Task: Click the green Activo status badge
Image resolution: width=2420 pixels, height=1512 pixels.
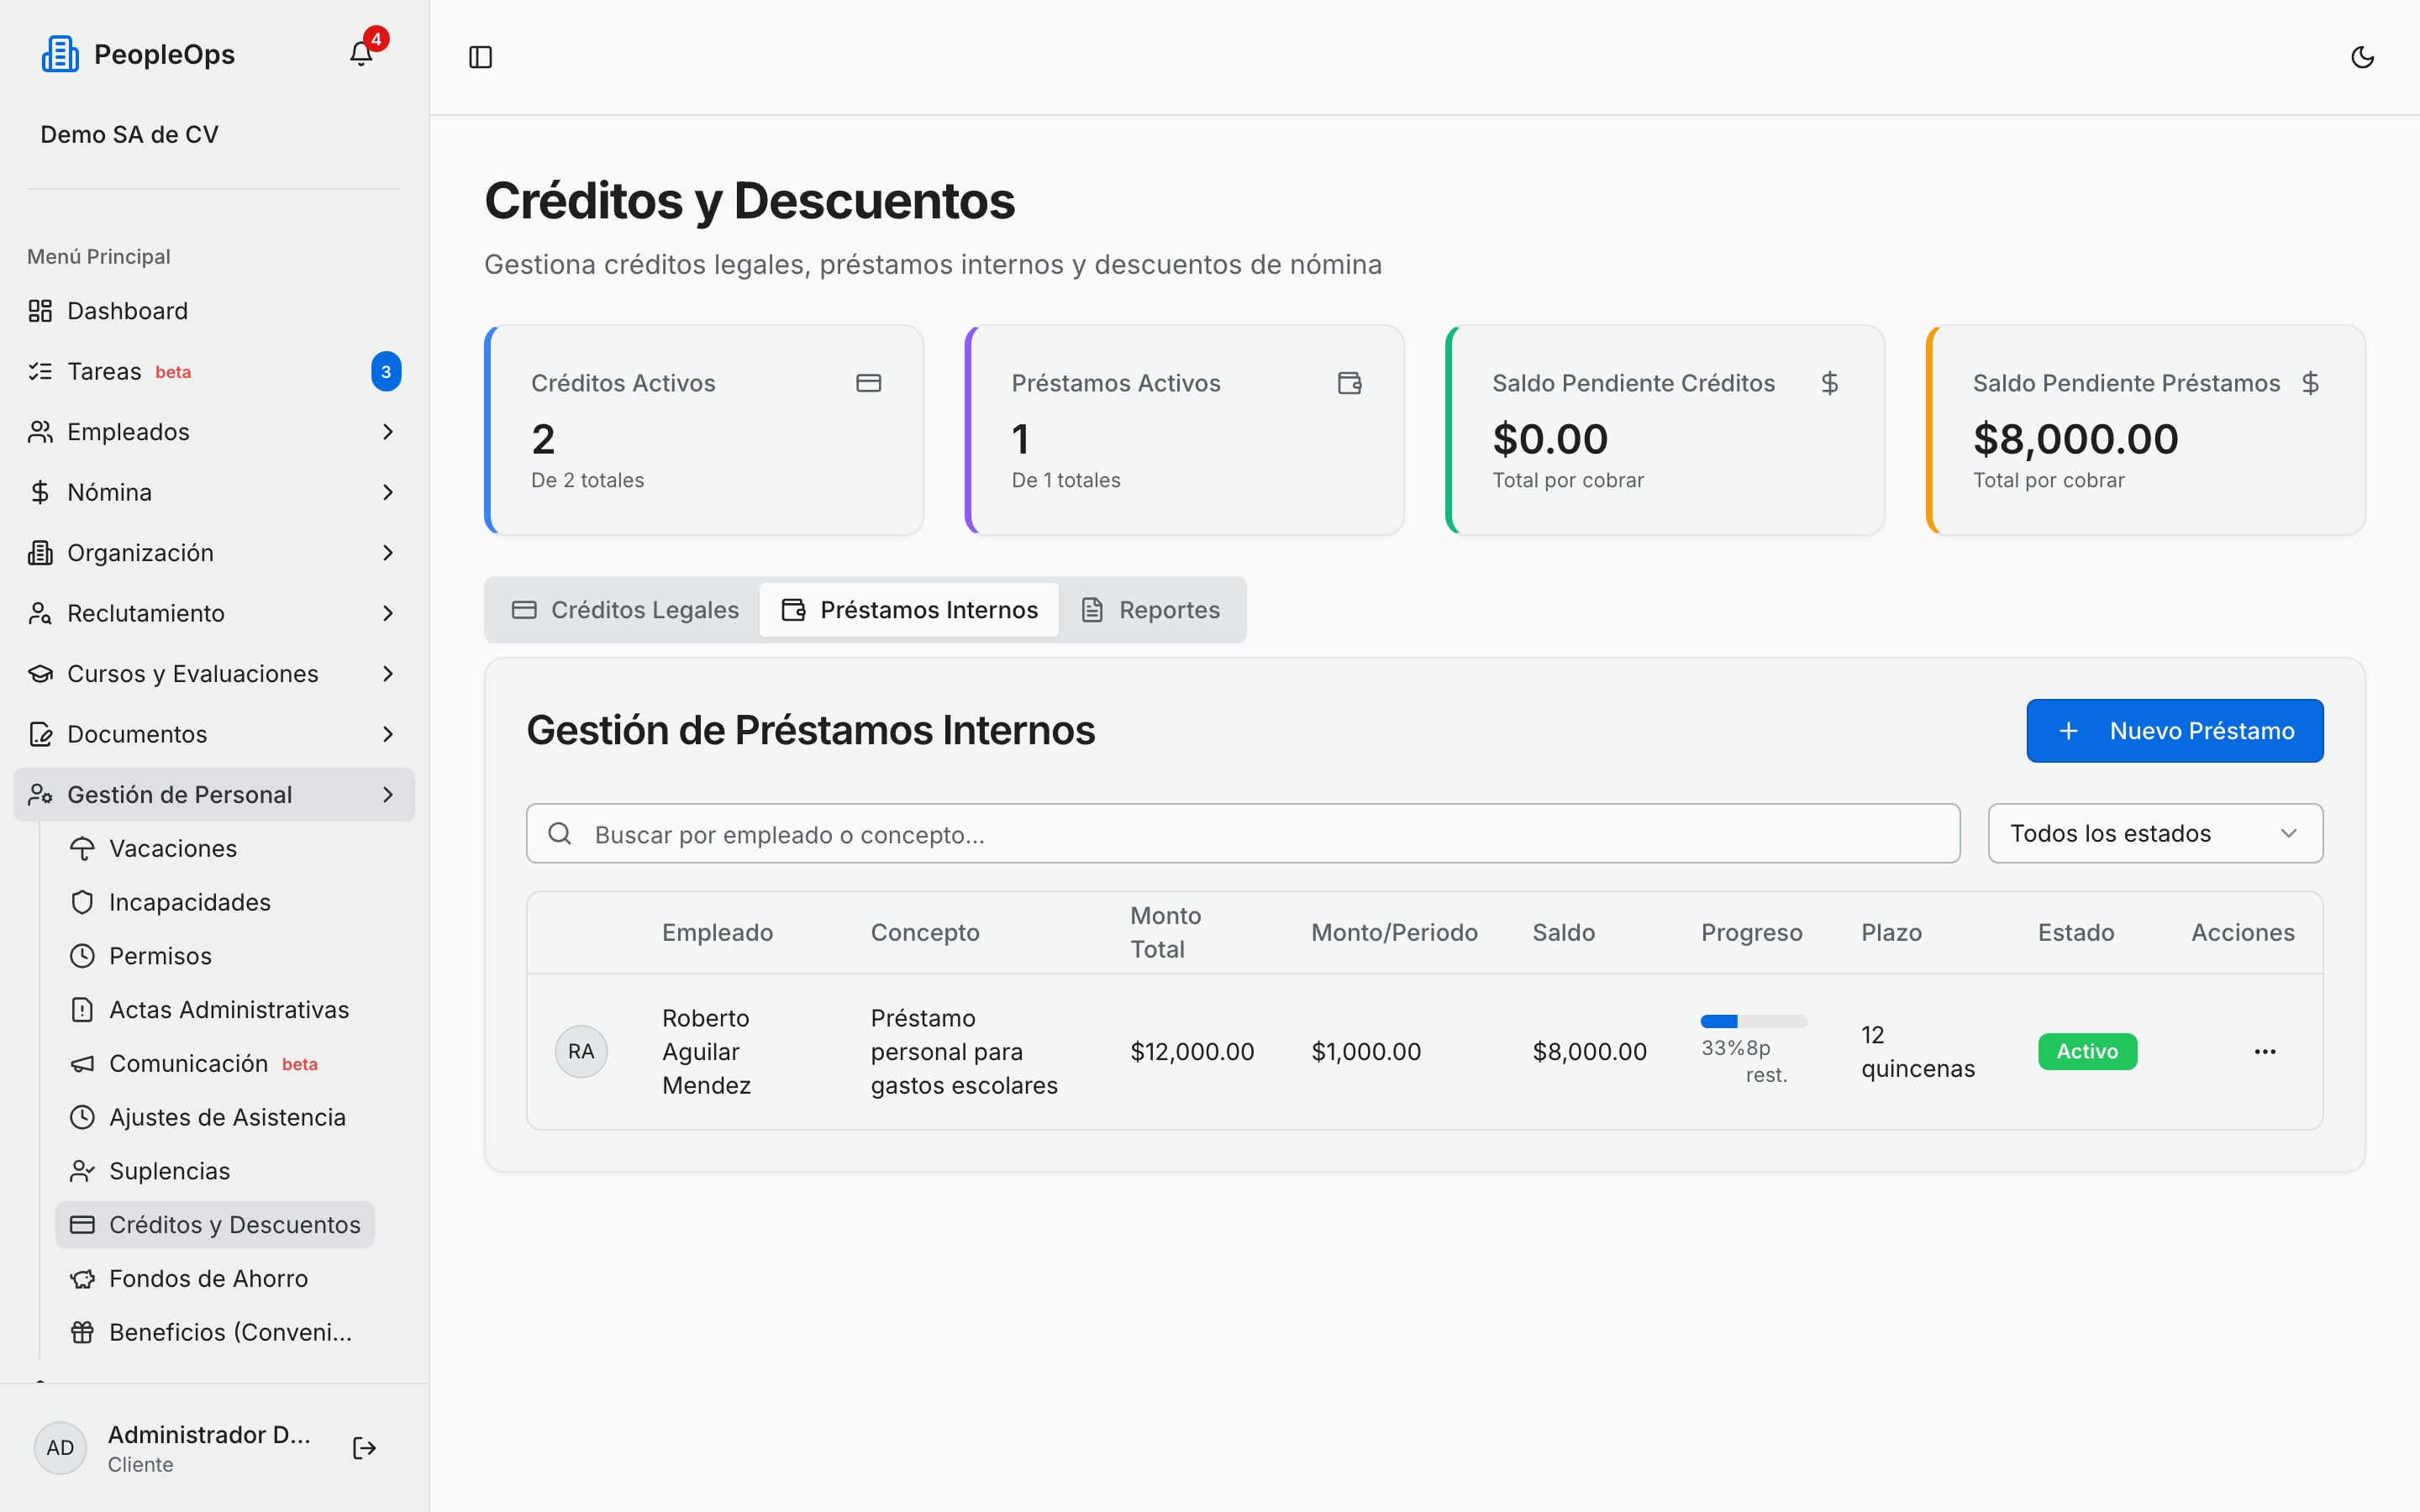Action: coord(2087,1051)
